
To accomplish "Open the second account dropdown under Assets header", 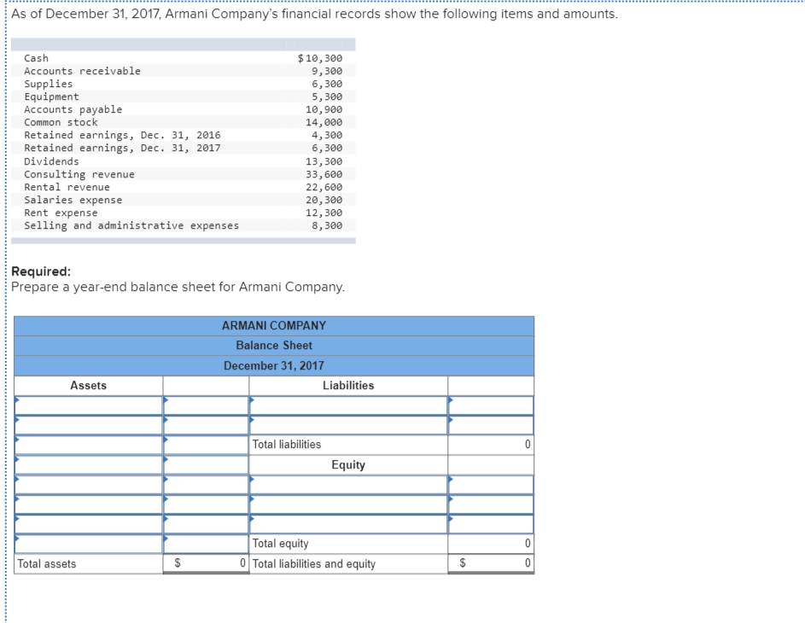I will point(88,425).
